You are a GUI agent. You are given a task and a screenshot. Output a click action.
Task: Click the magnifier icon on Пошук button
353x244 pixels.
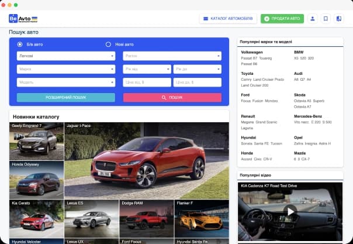click(x=164, y=97)
